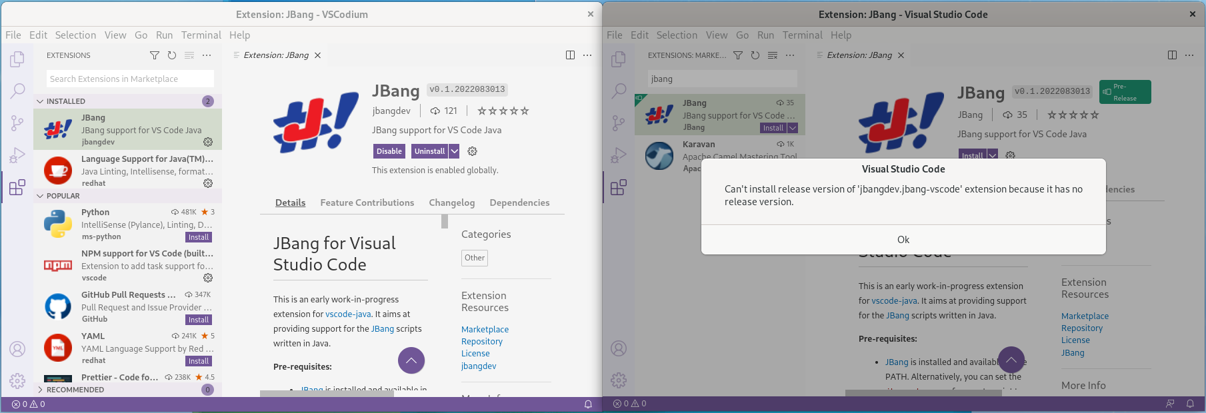Open Go menu in Visual Studio Code
This screenshot has height=413, width=1206.
click(x=742, y=35)
